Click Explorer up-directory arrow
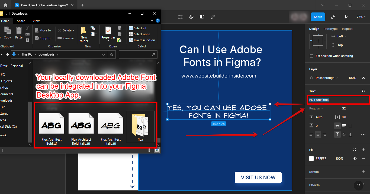 7,54
